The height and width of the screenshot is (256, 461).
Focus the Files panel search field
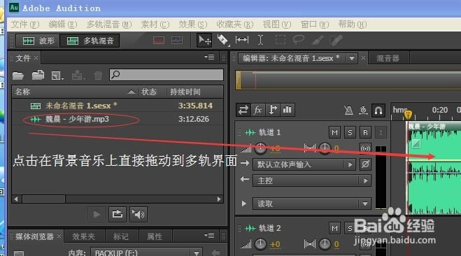pos(166,75)
